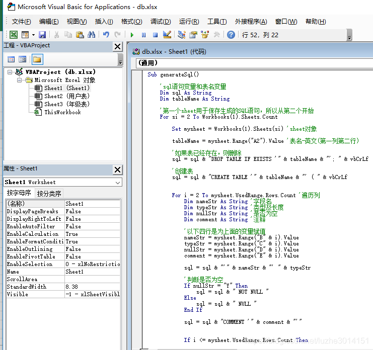373x350 pixels.
Task: Open the Project Explorer icon
Action: click(182, 35)
